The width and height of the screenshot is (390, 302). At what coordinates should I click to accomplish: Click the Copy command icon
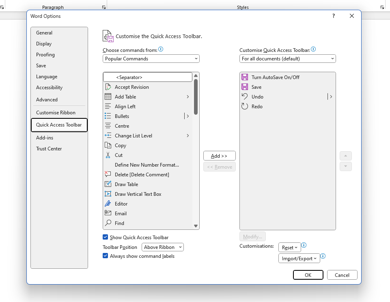108,145
